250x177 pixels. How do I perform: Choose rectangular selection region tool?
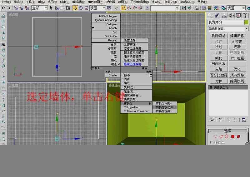[x=62, y=8]
